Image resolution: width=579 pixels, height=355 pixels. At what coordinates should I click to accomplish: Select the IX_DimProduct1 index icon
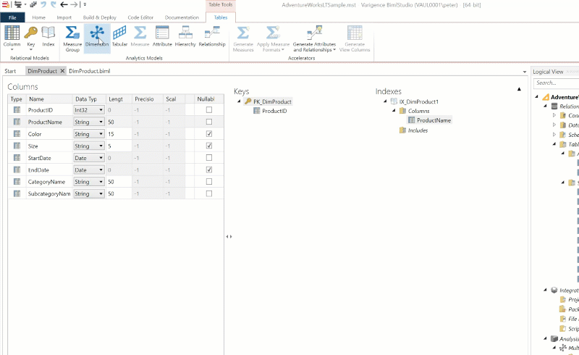(394, 101)
